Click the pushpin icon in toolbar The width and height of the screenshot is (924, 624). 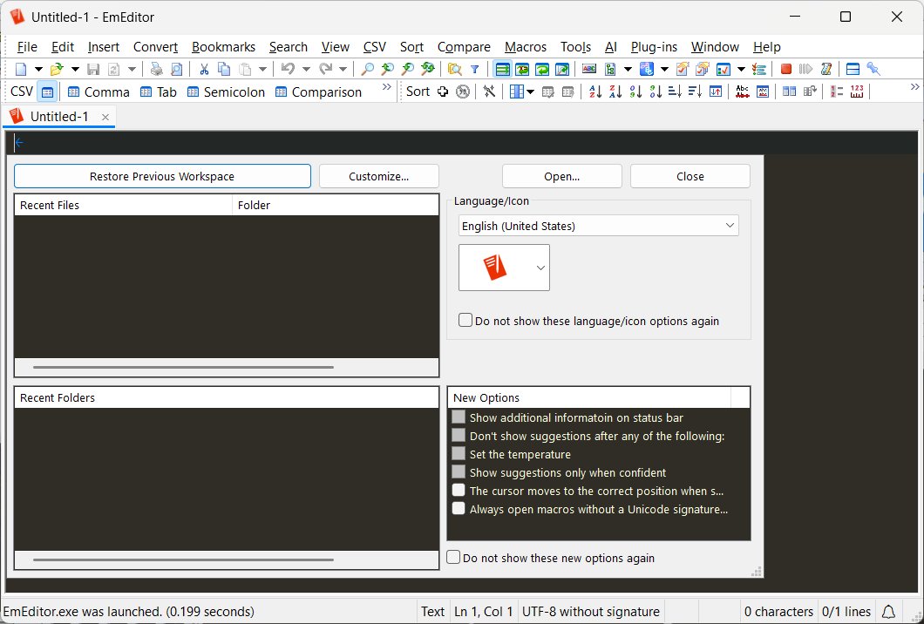coord(873,69)
